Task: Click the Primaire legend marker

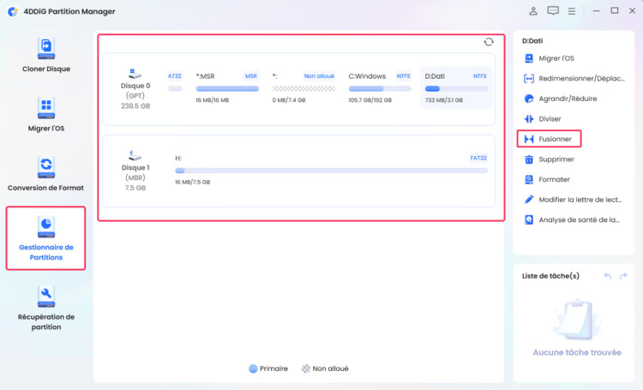Action: [253, 369]
